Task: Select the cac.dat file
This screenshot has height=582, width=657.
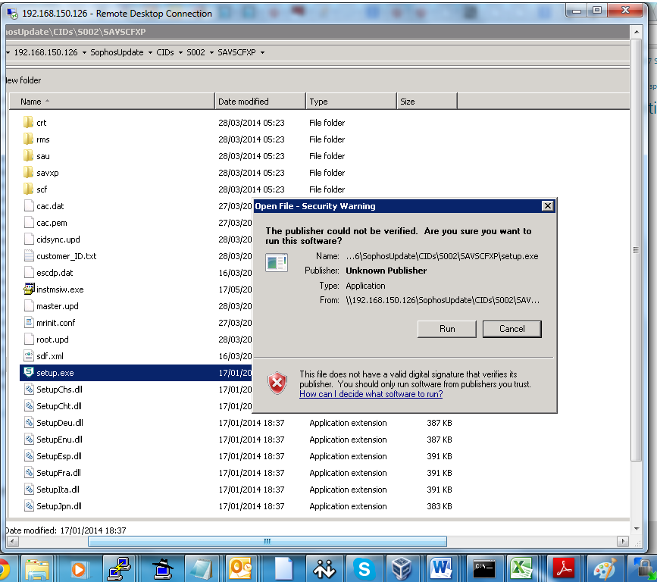Action: (x=50, y=205)
